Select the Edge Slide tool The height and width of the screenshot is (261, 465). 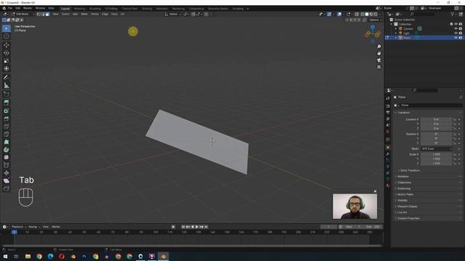click(x=7, y=165)
